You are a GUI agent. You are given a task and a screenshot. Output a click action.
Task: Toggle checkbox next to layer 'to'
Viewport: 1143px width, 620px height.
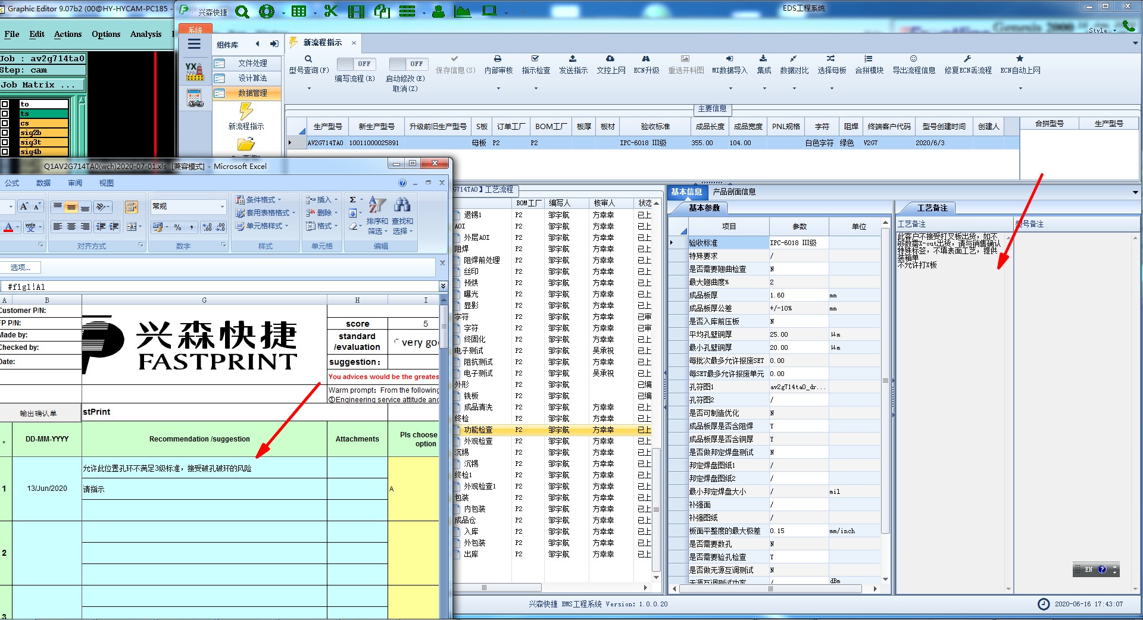point(5,104)
